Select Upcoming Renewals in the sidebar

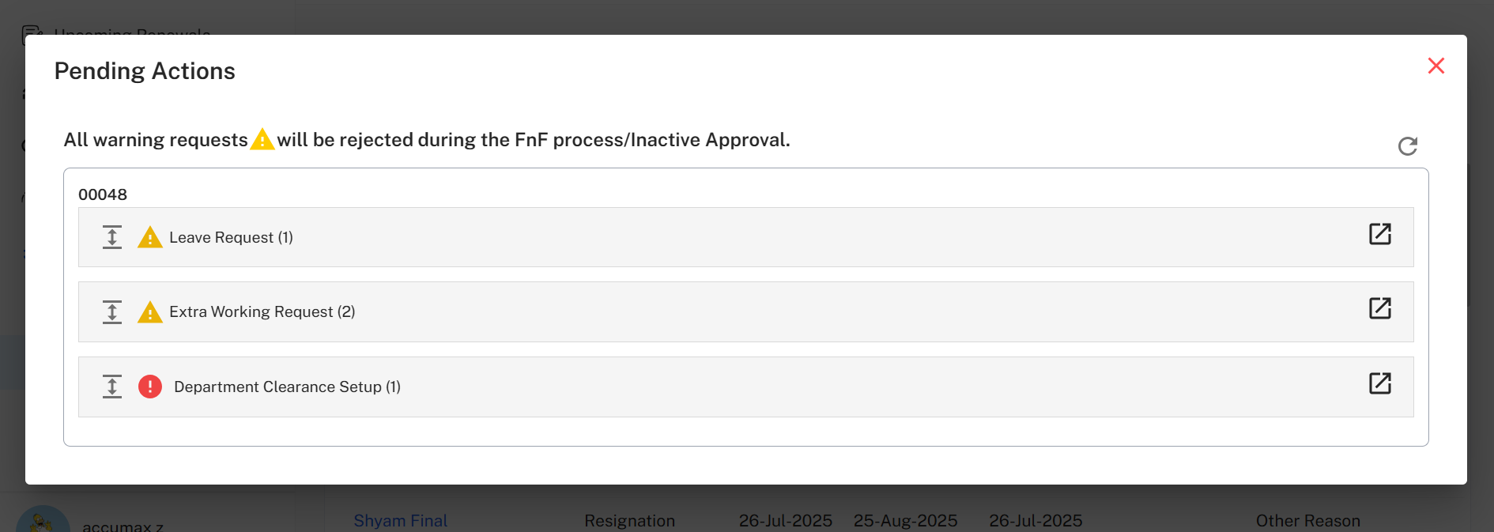[x=132, y=34]
